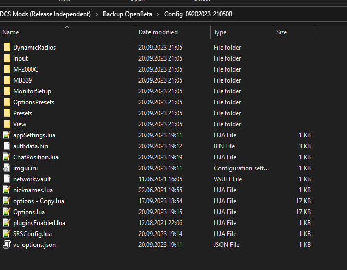Select the OptionsPresets folder name
Screen dimensions: 347x270
coord(33,102)
